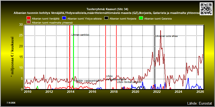Click the green vertical marker line near 2014

73,57
